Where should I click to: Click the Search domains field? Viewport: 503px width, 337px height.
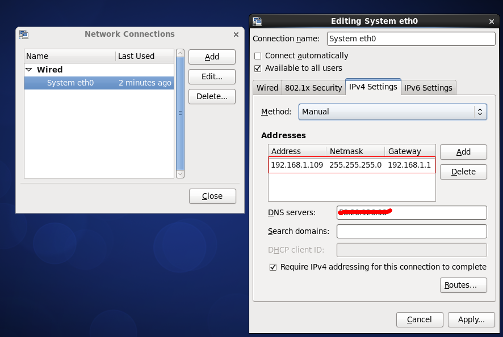tap(412, 232)
